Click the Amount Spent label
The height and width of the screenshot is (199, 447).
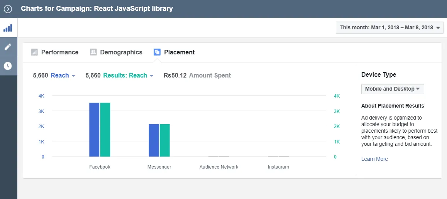click(210, 76)
